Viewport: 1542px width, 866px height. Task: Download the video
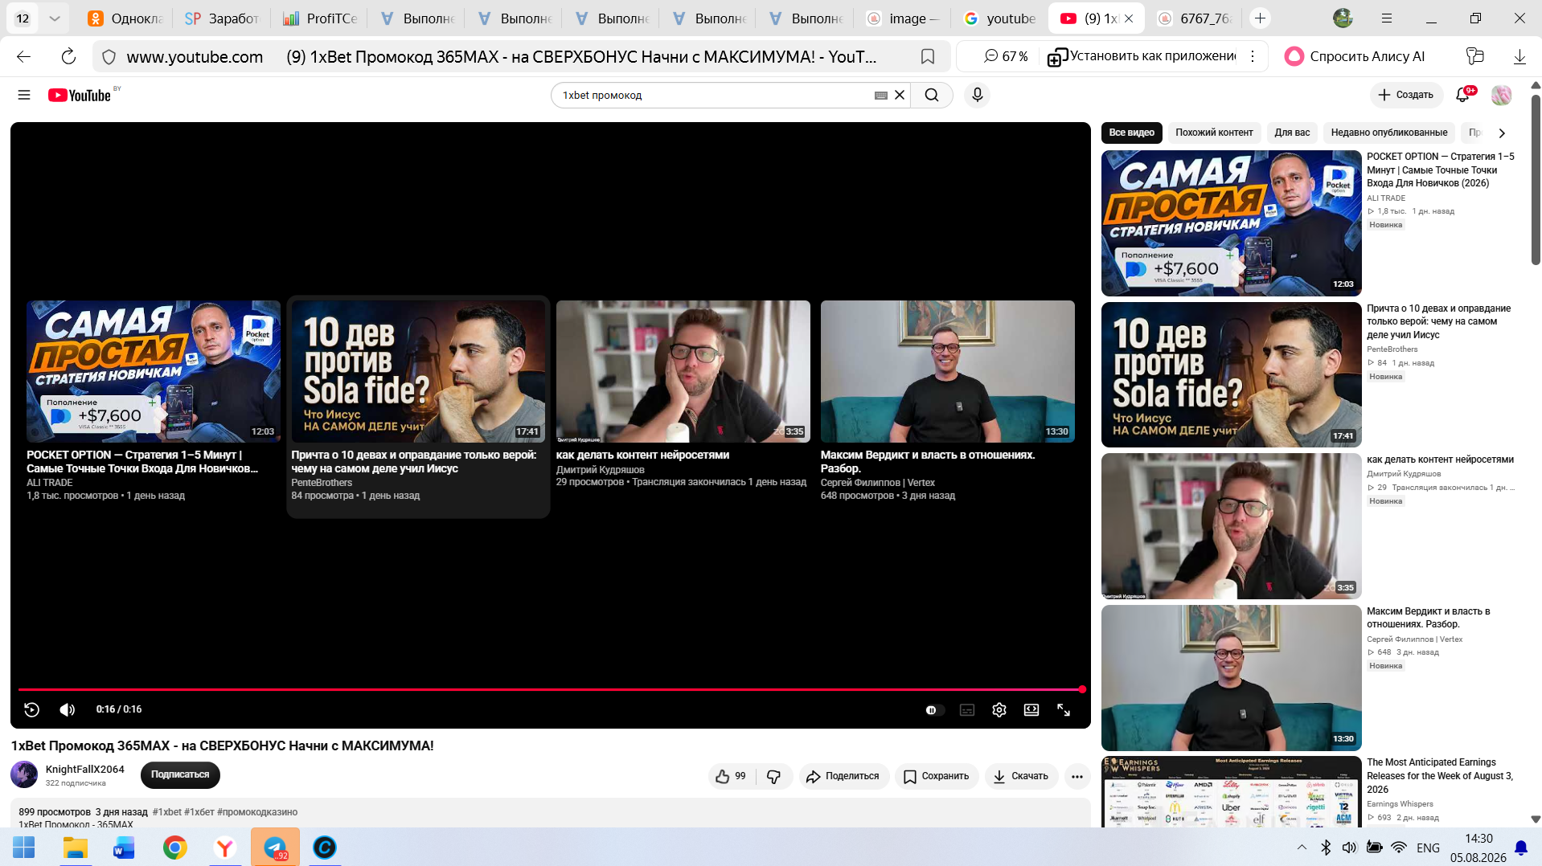point(1021,776)
